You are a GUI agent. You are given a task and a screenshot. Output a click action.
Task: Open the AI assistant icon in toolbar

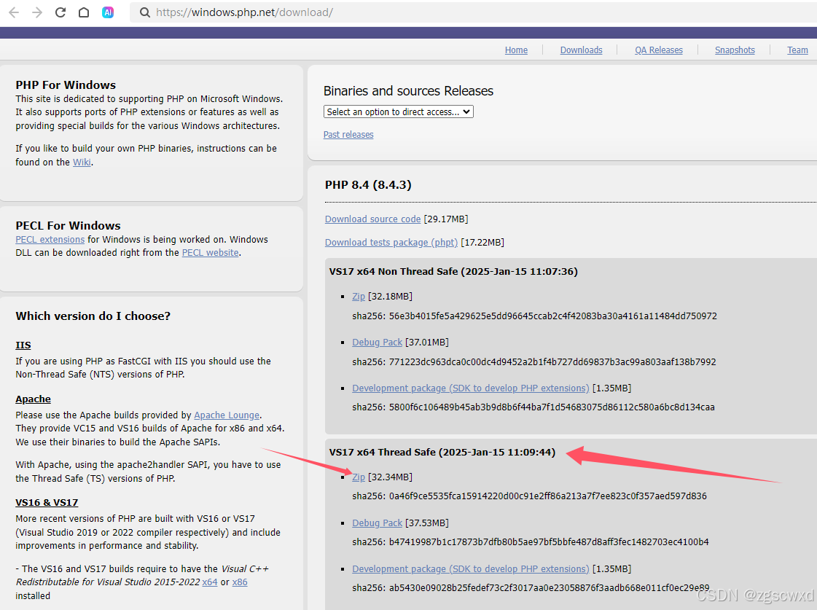108,12
